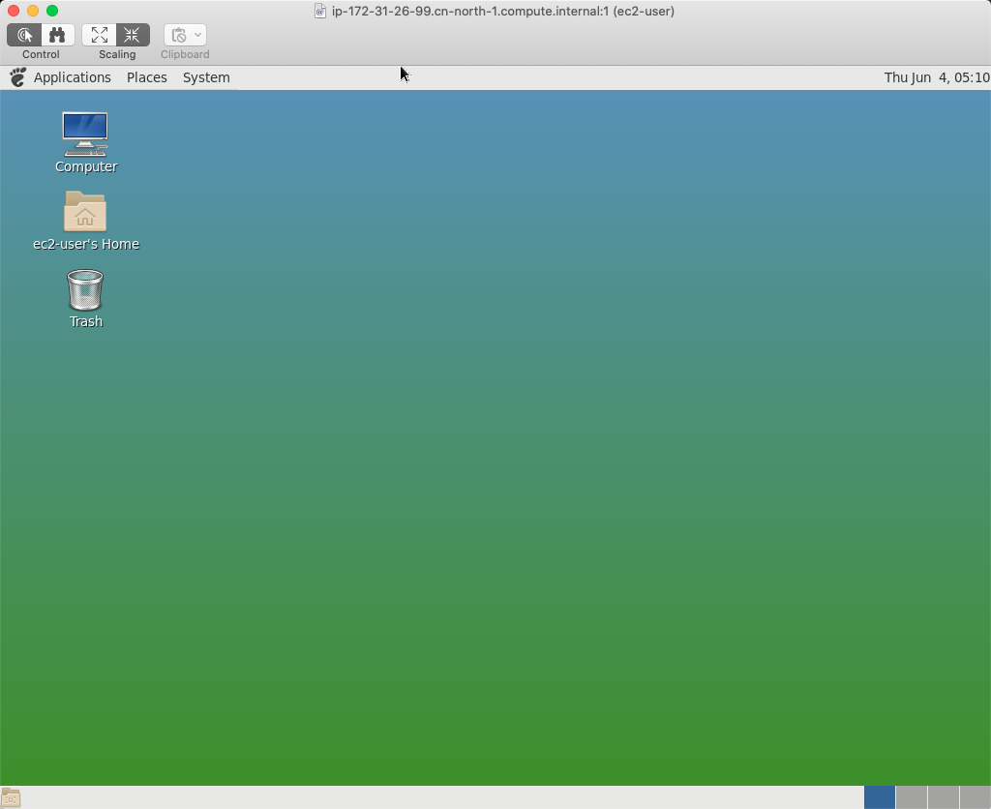Viewport: 991px width, 809px height.
Task: Expand the Clipboard dropdown arrow
Action: point(197,35)
